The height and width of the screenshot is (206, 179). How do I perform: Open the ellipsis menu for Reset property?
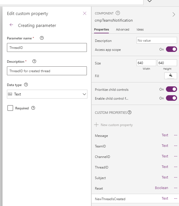pyautogui.click(x=175, y=188)
